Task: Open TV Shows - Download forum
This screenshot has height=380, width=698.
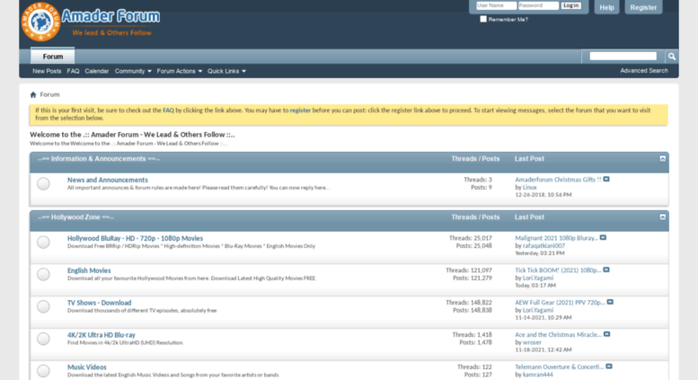Action: point(100,303)
